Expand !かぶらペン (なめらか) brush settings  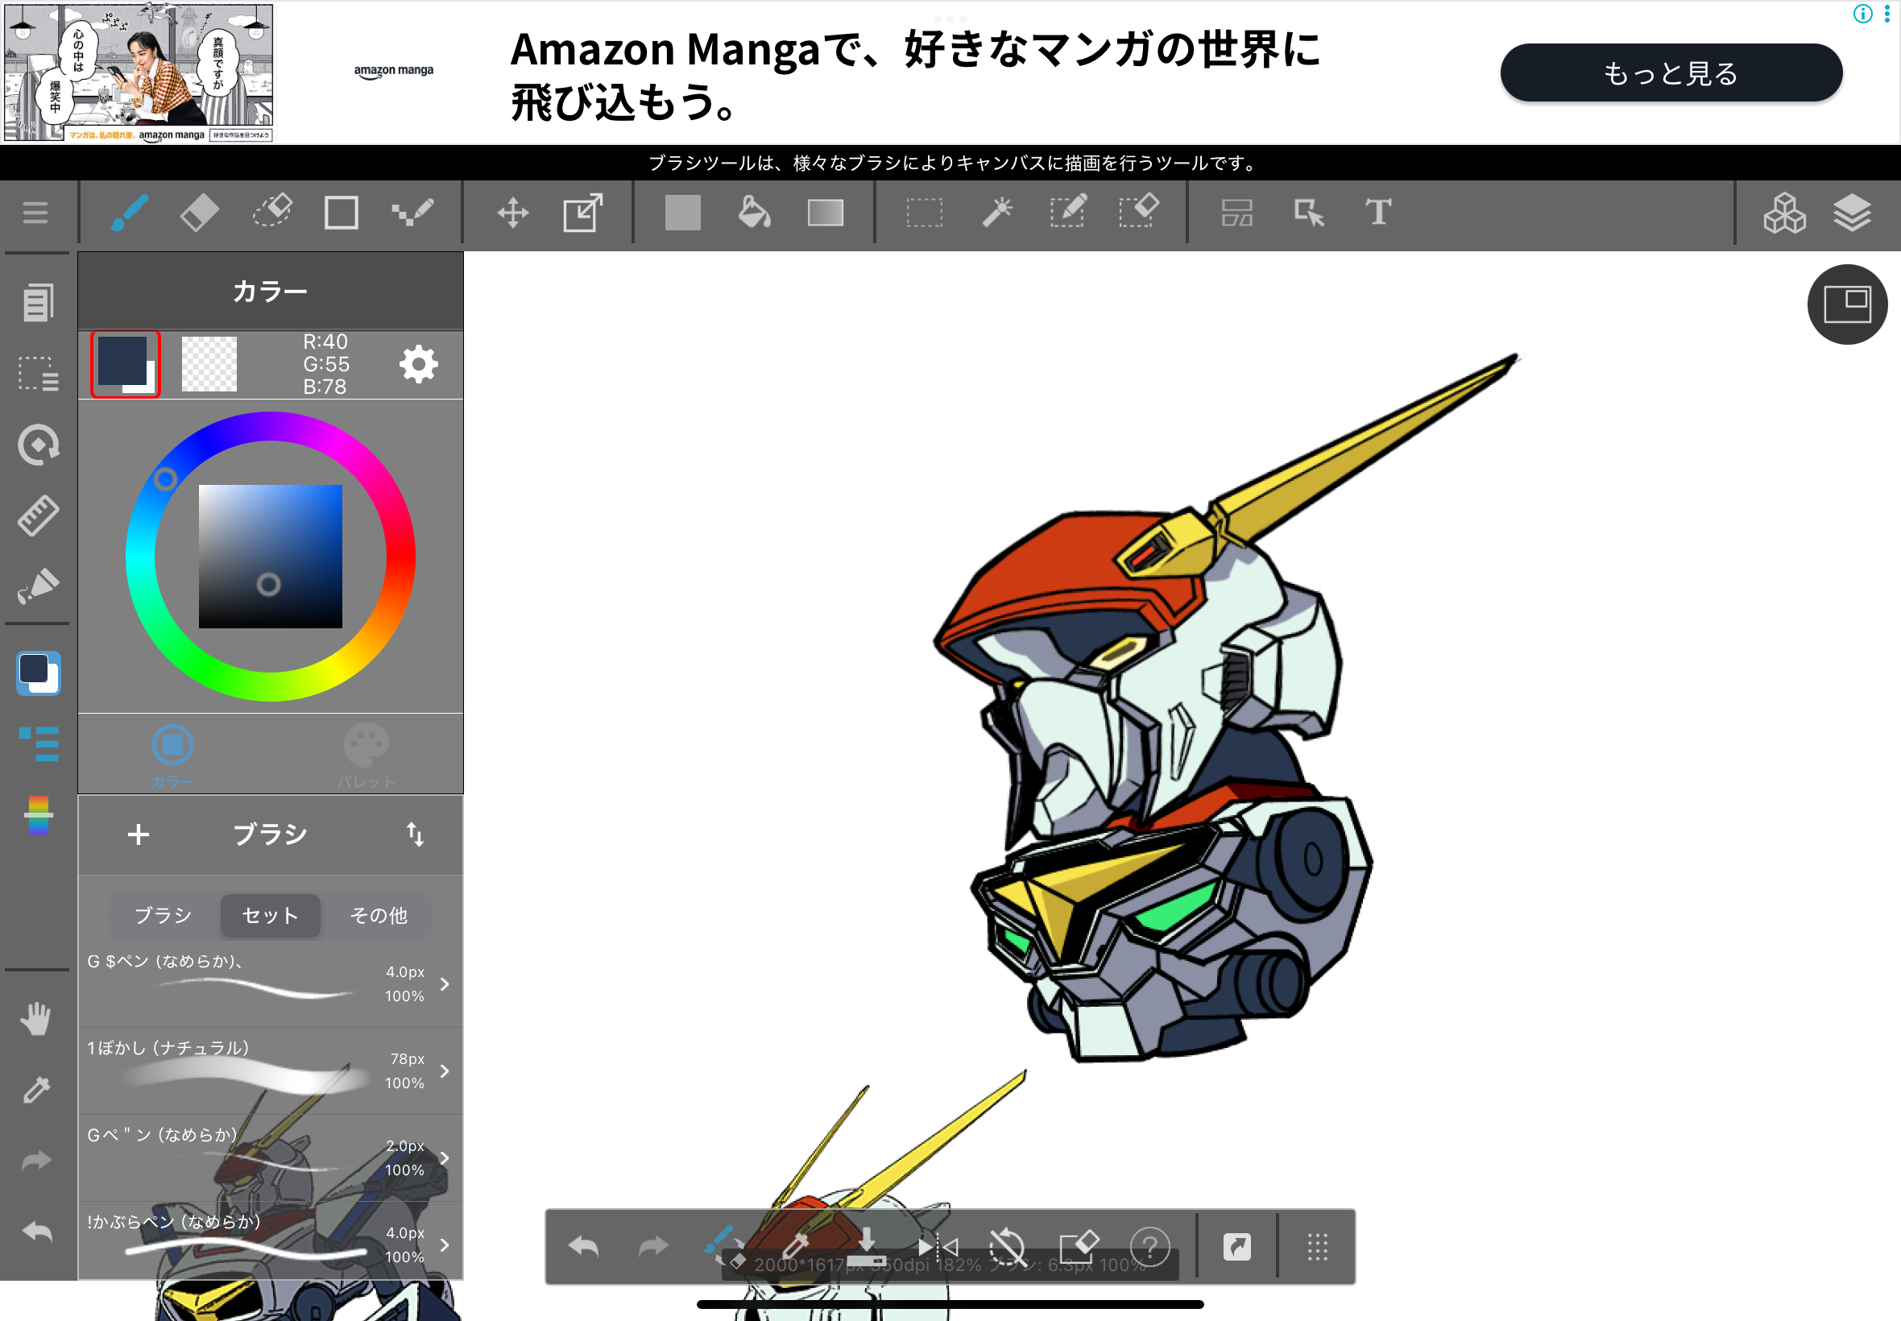pyautogui.click(x=445, y=1244)
